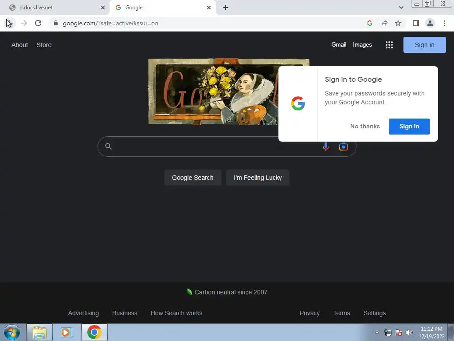Image resolution: width=454 pixels, height=341 pixels.
Task: Open Carbon neutral since 2007 link
Action: [231, 292]
